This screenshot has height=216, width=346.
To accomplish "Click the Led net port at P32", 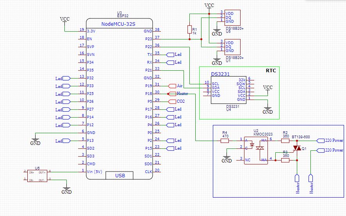I will point(66,78).
